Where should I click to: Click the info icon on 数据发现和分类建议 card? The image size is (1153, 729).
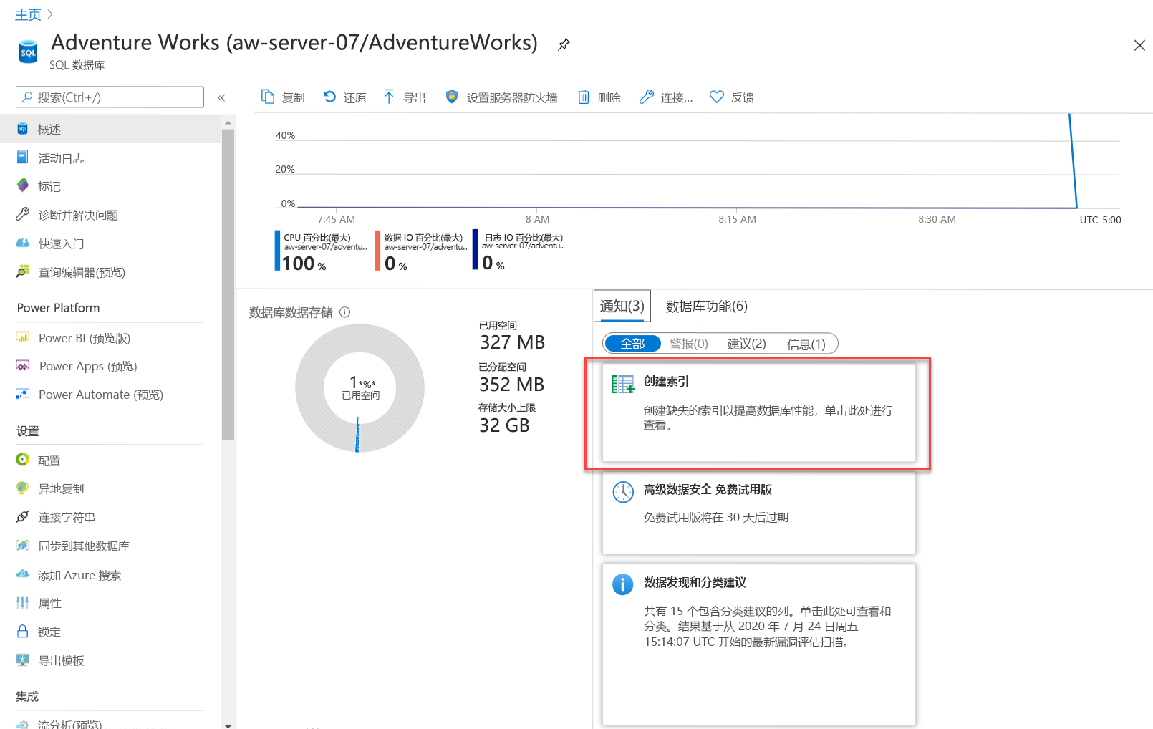(x=622, y=584)
